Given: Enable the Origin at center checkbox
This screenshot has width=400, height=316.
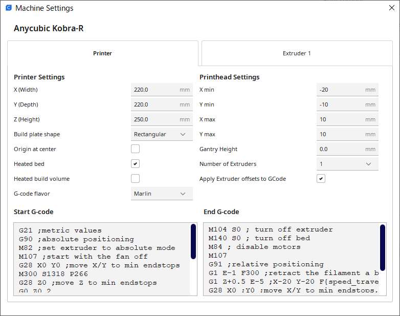Looking at the screenshot, I should (135, 149).
